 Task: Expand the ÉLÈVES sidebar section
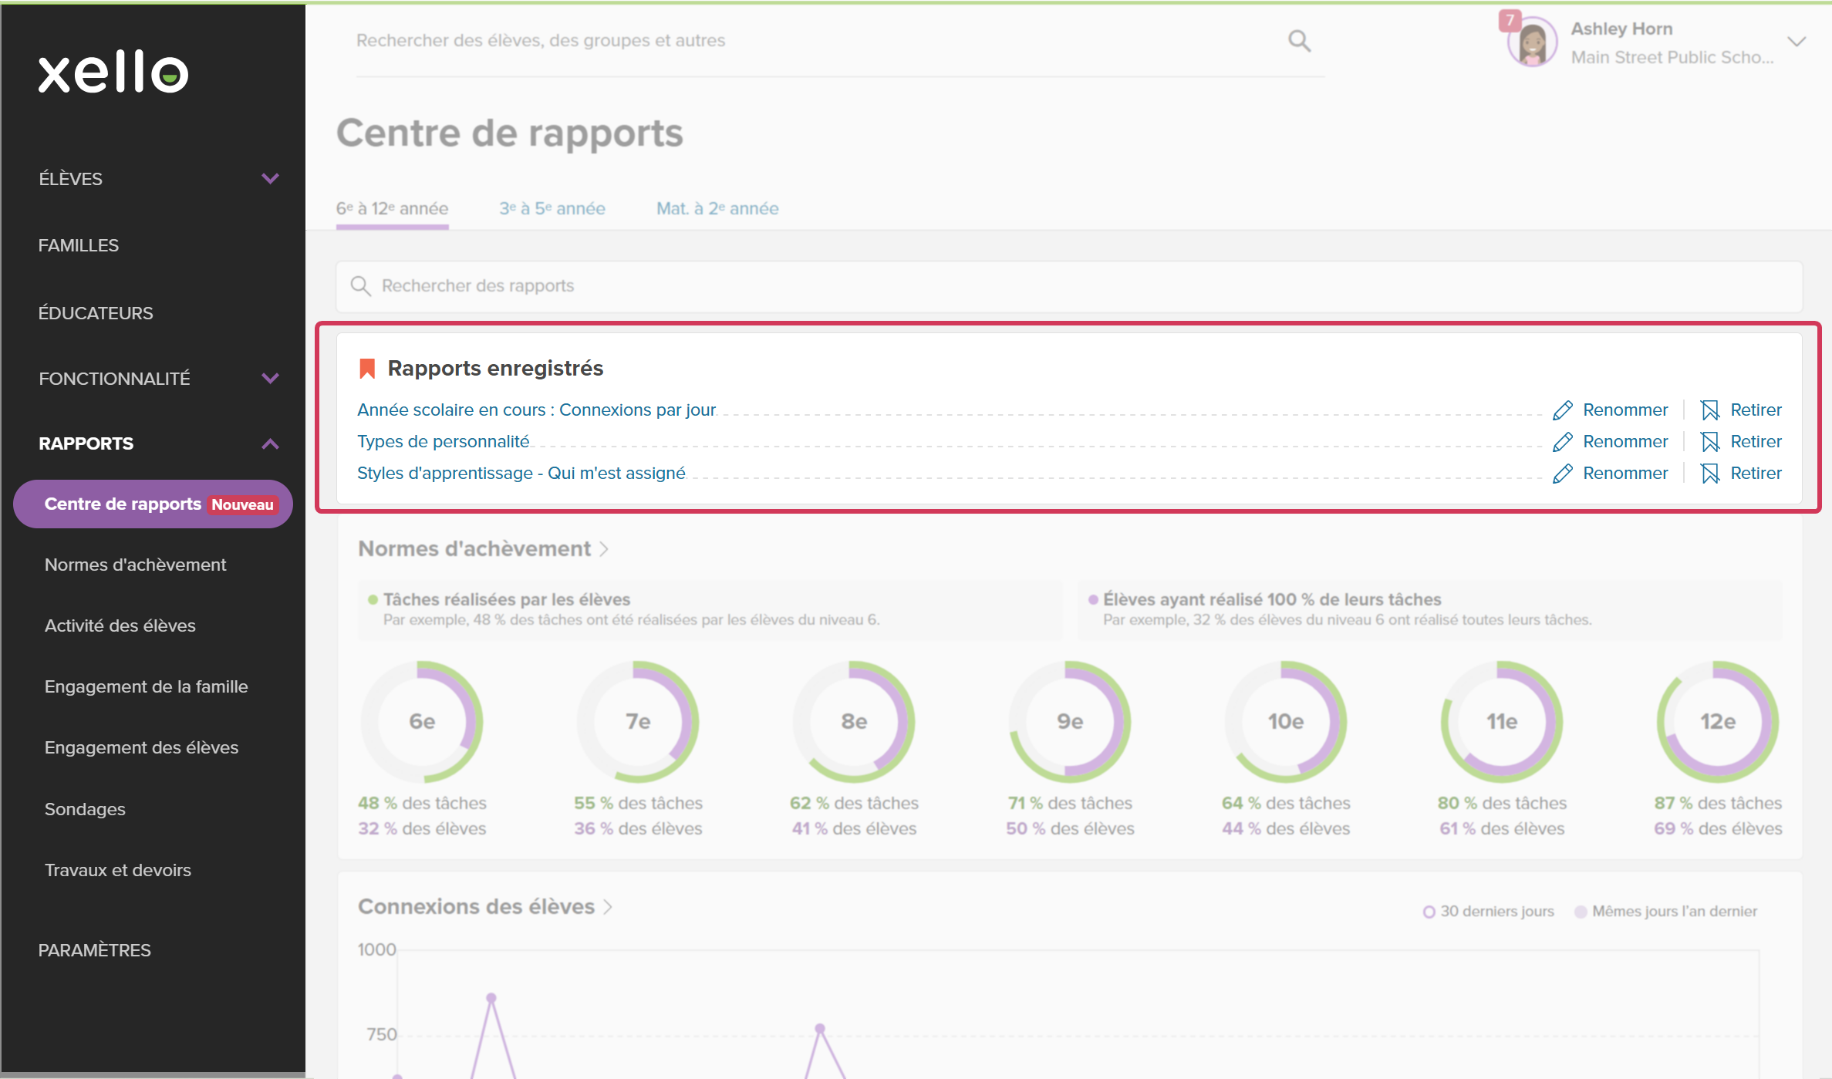(x=270, y=179)
